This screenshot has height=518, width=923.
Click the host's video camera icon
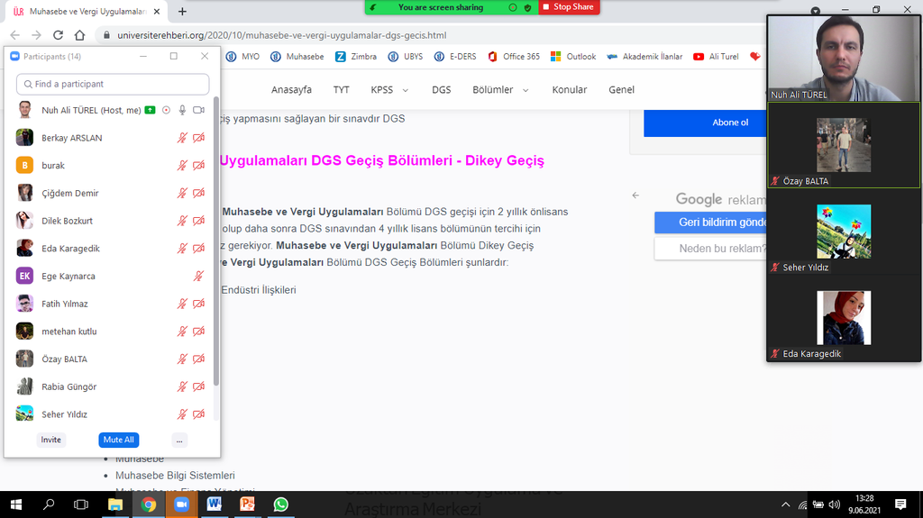(x=198, y=110)
